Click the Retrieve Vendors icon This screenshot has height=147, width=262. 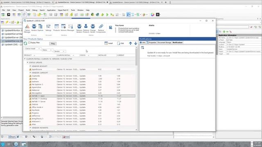(79, 28)
